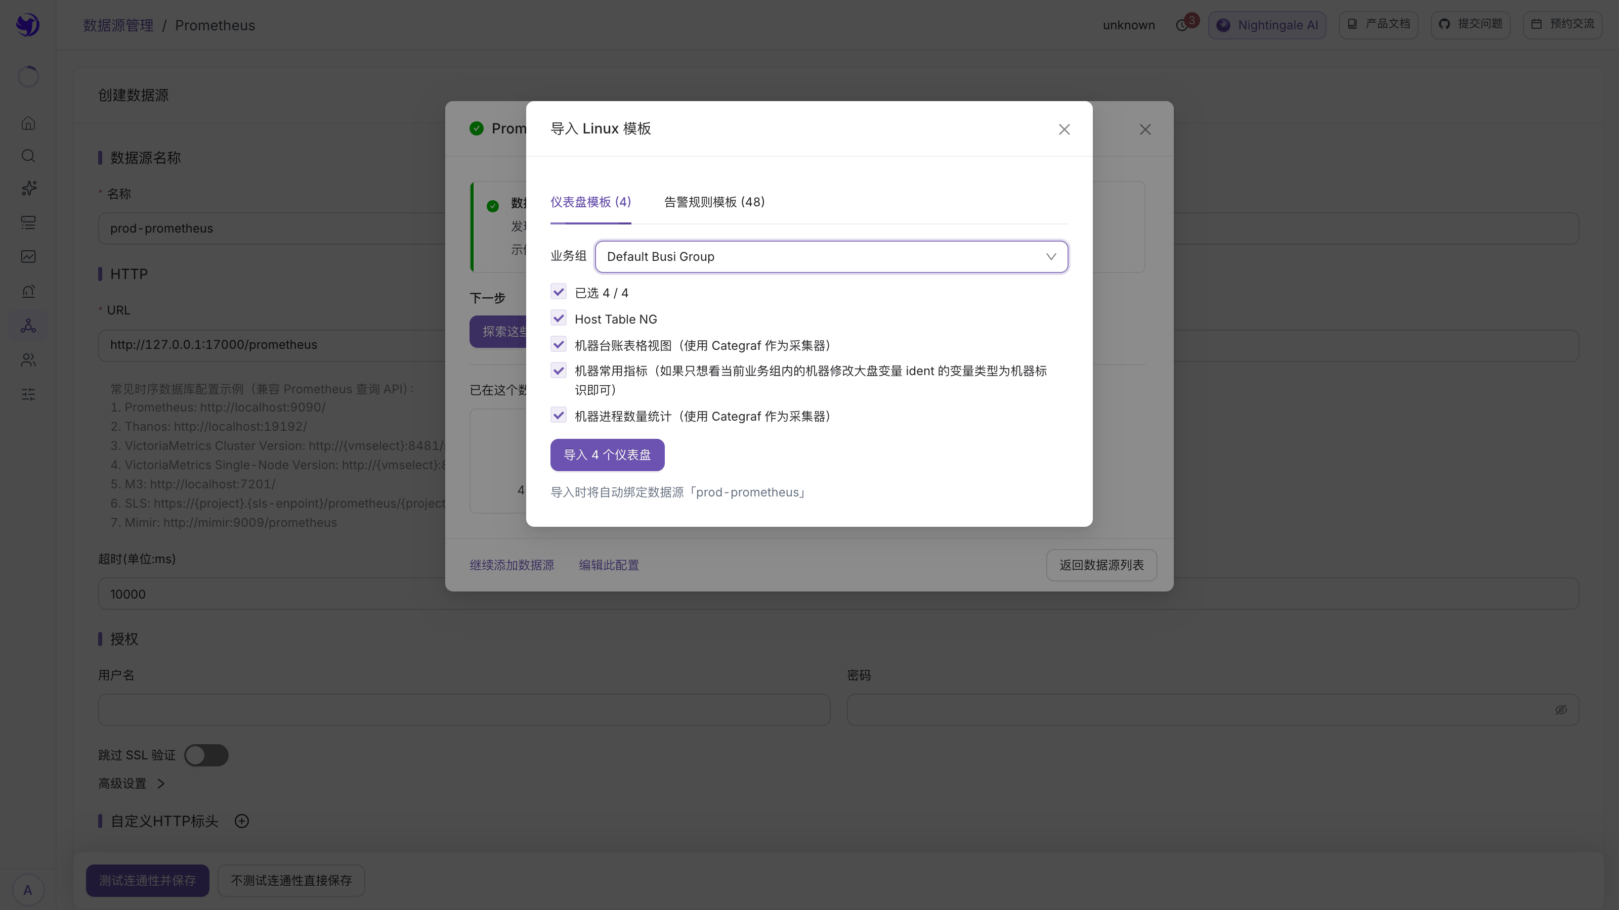Uncheck 机器进程数量统计 checkbox
The height and width of the screenshot is (910, 1619).
(559, 415)
